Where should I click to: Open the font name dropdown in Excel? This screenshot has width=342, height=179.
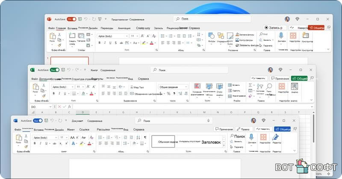coord(73,87)
